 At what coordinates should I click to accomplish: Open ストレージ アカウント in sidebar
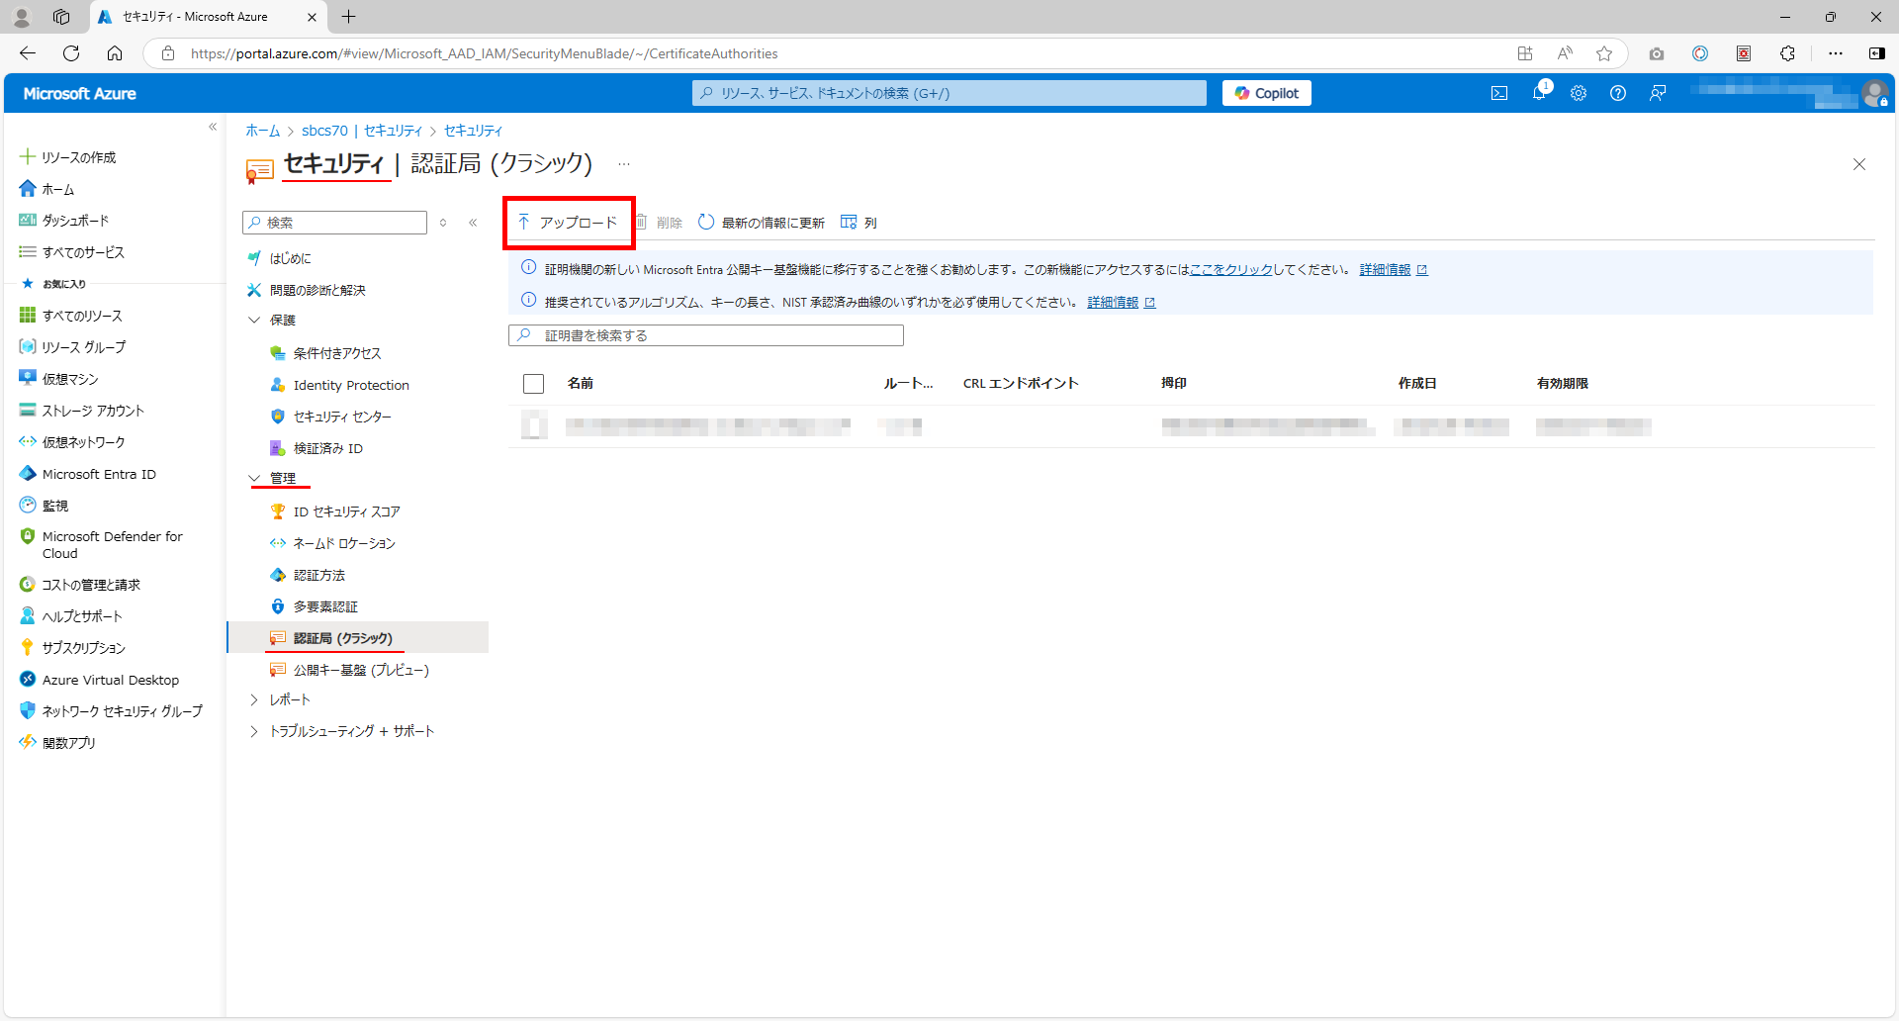tap(93, 411)
